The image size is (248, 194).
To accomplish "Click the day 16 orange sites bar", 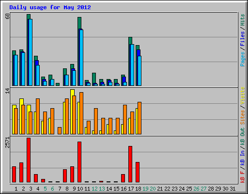I will 125,119.
